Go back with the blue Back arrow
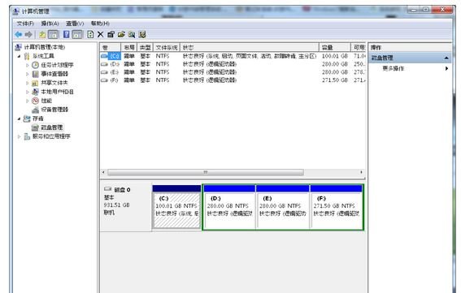Screen dimensions: 461x293 (x=19, y=35)
